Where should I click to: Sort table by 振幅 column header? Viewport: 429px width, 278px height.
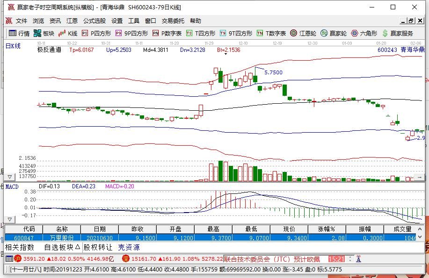pyautogui.click(x=365, y=229)
